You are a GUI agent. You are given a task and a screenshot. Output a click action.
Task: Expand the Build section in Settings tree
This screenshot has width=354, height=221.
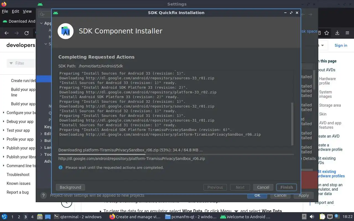41,141
